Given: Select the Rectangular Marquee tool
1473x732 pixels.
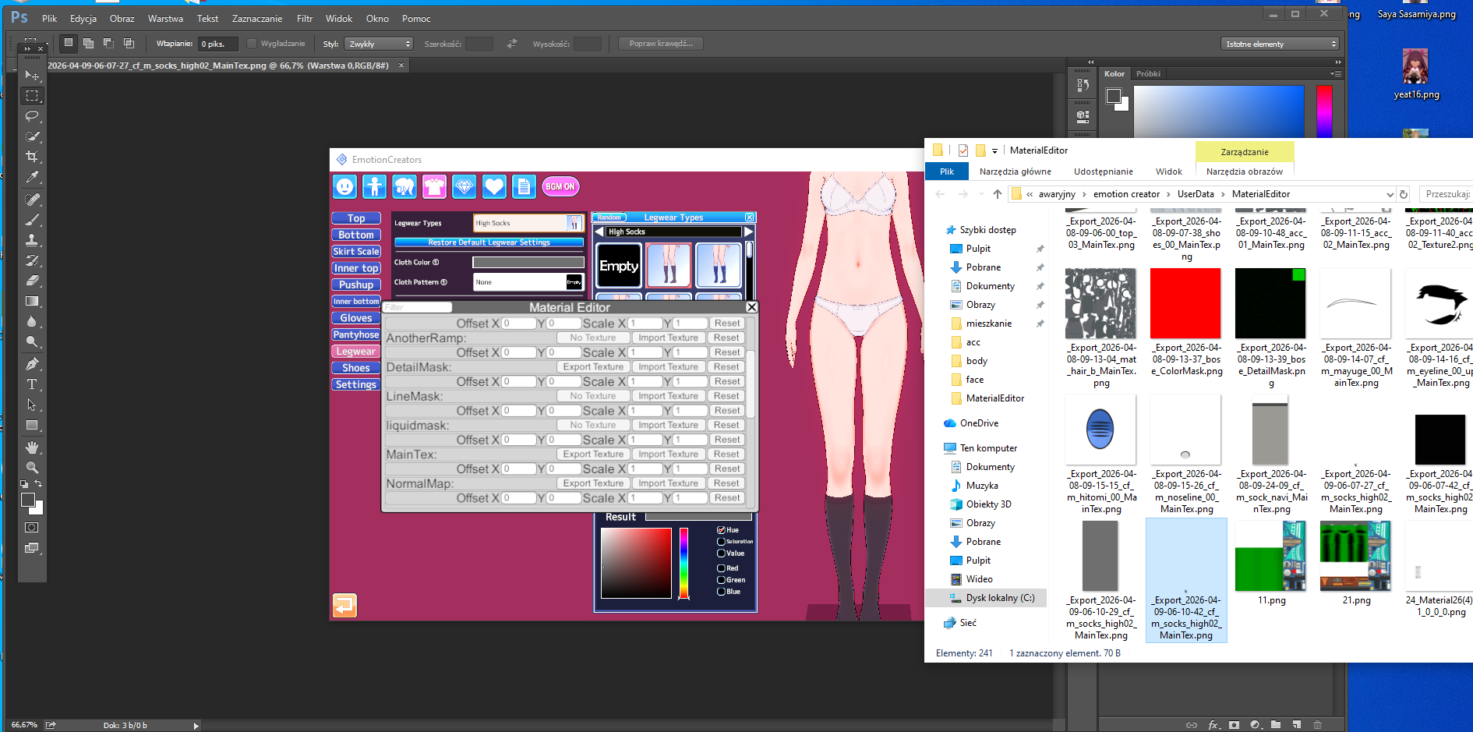Looking at the screenshot, I should coord(32,96).
